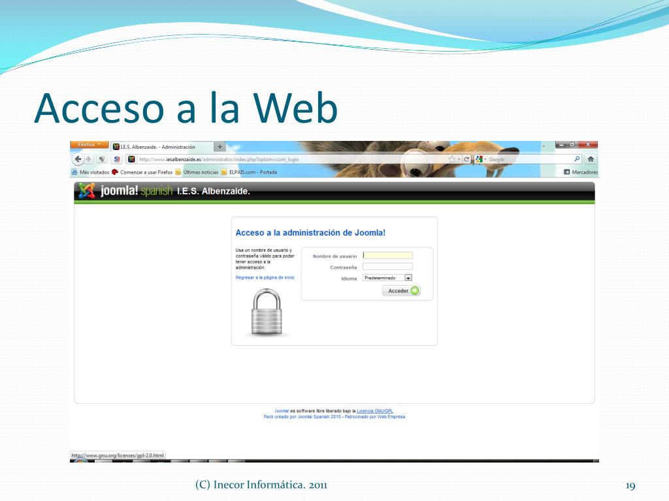
Task: Click in the Google search box
Action: (x=529, y=159)
